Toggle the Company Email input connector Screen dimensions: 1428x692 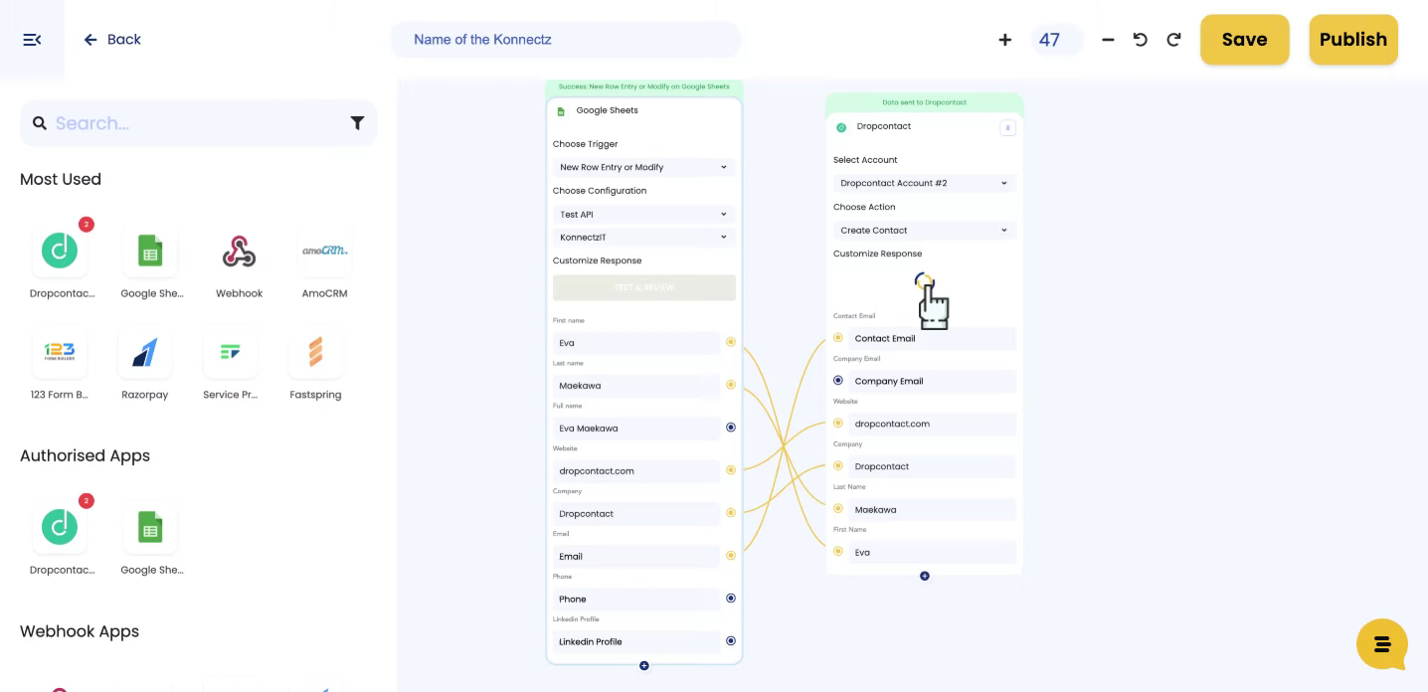click(838, 381)
